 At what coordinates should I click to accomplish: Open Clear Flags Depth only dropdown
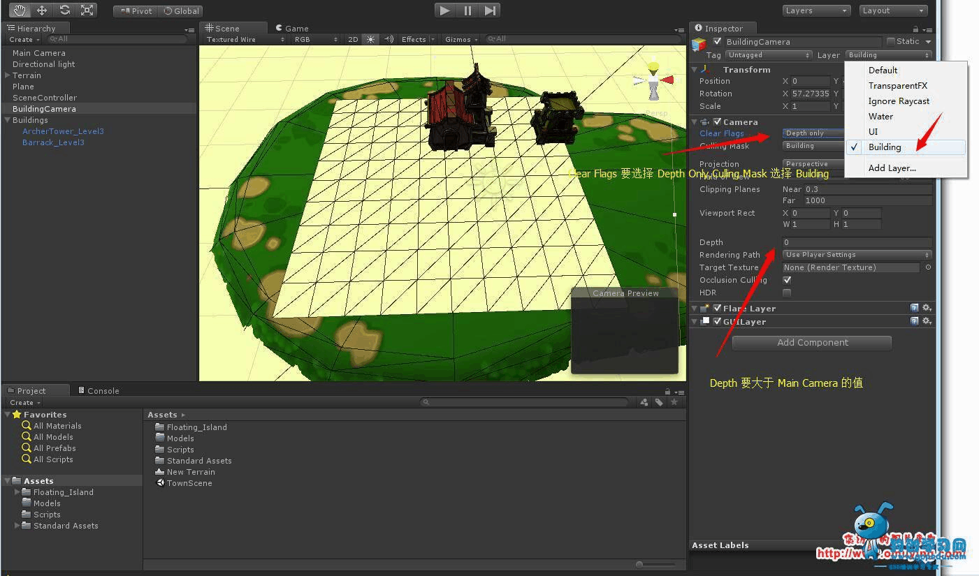point(814,133)
